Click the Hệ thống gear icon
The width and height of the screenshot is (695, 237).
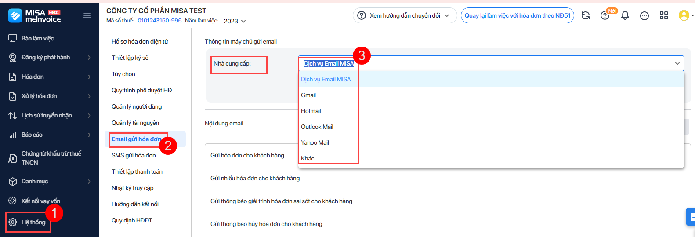[13, 222]
